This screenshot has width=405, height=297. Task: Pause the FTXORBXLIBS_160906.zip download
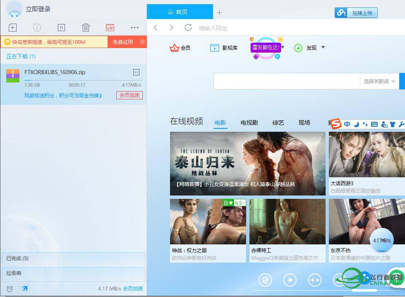coord(136,72)
